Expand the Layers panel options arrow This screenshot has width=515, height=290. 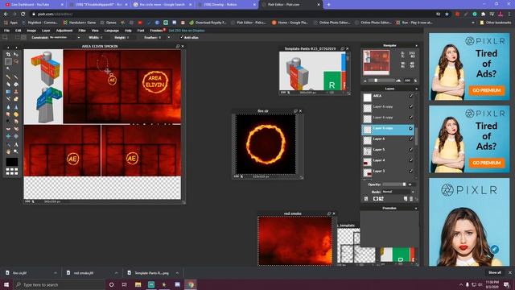click(417, 89)
